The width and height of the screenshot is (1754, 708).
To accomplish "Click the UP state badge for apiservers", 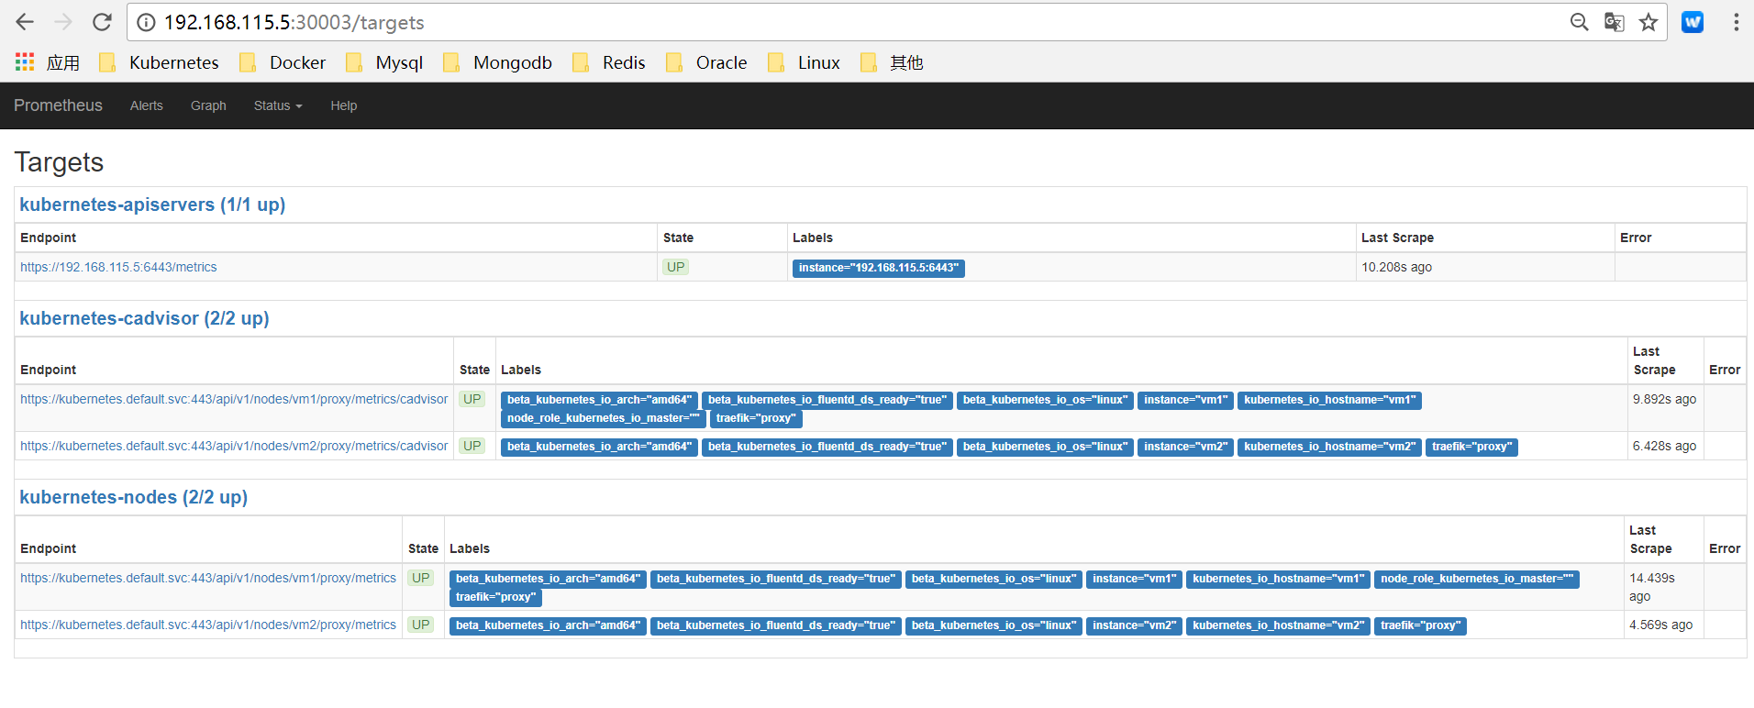I will [x=675, y=267].
